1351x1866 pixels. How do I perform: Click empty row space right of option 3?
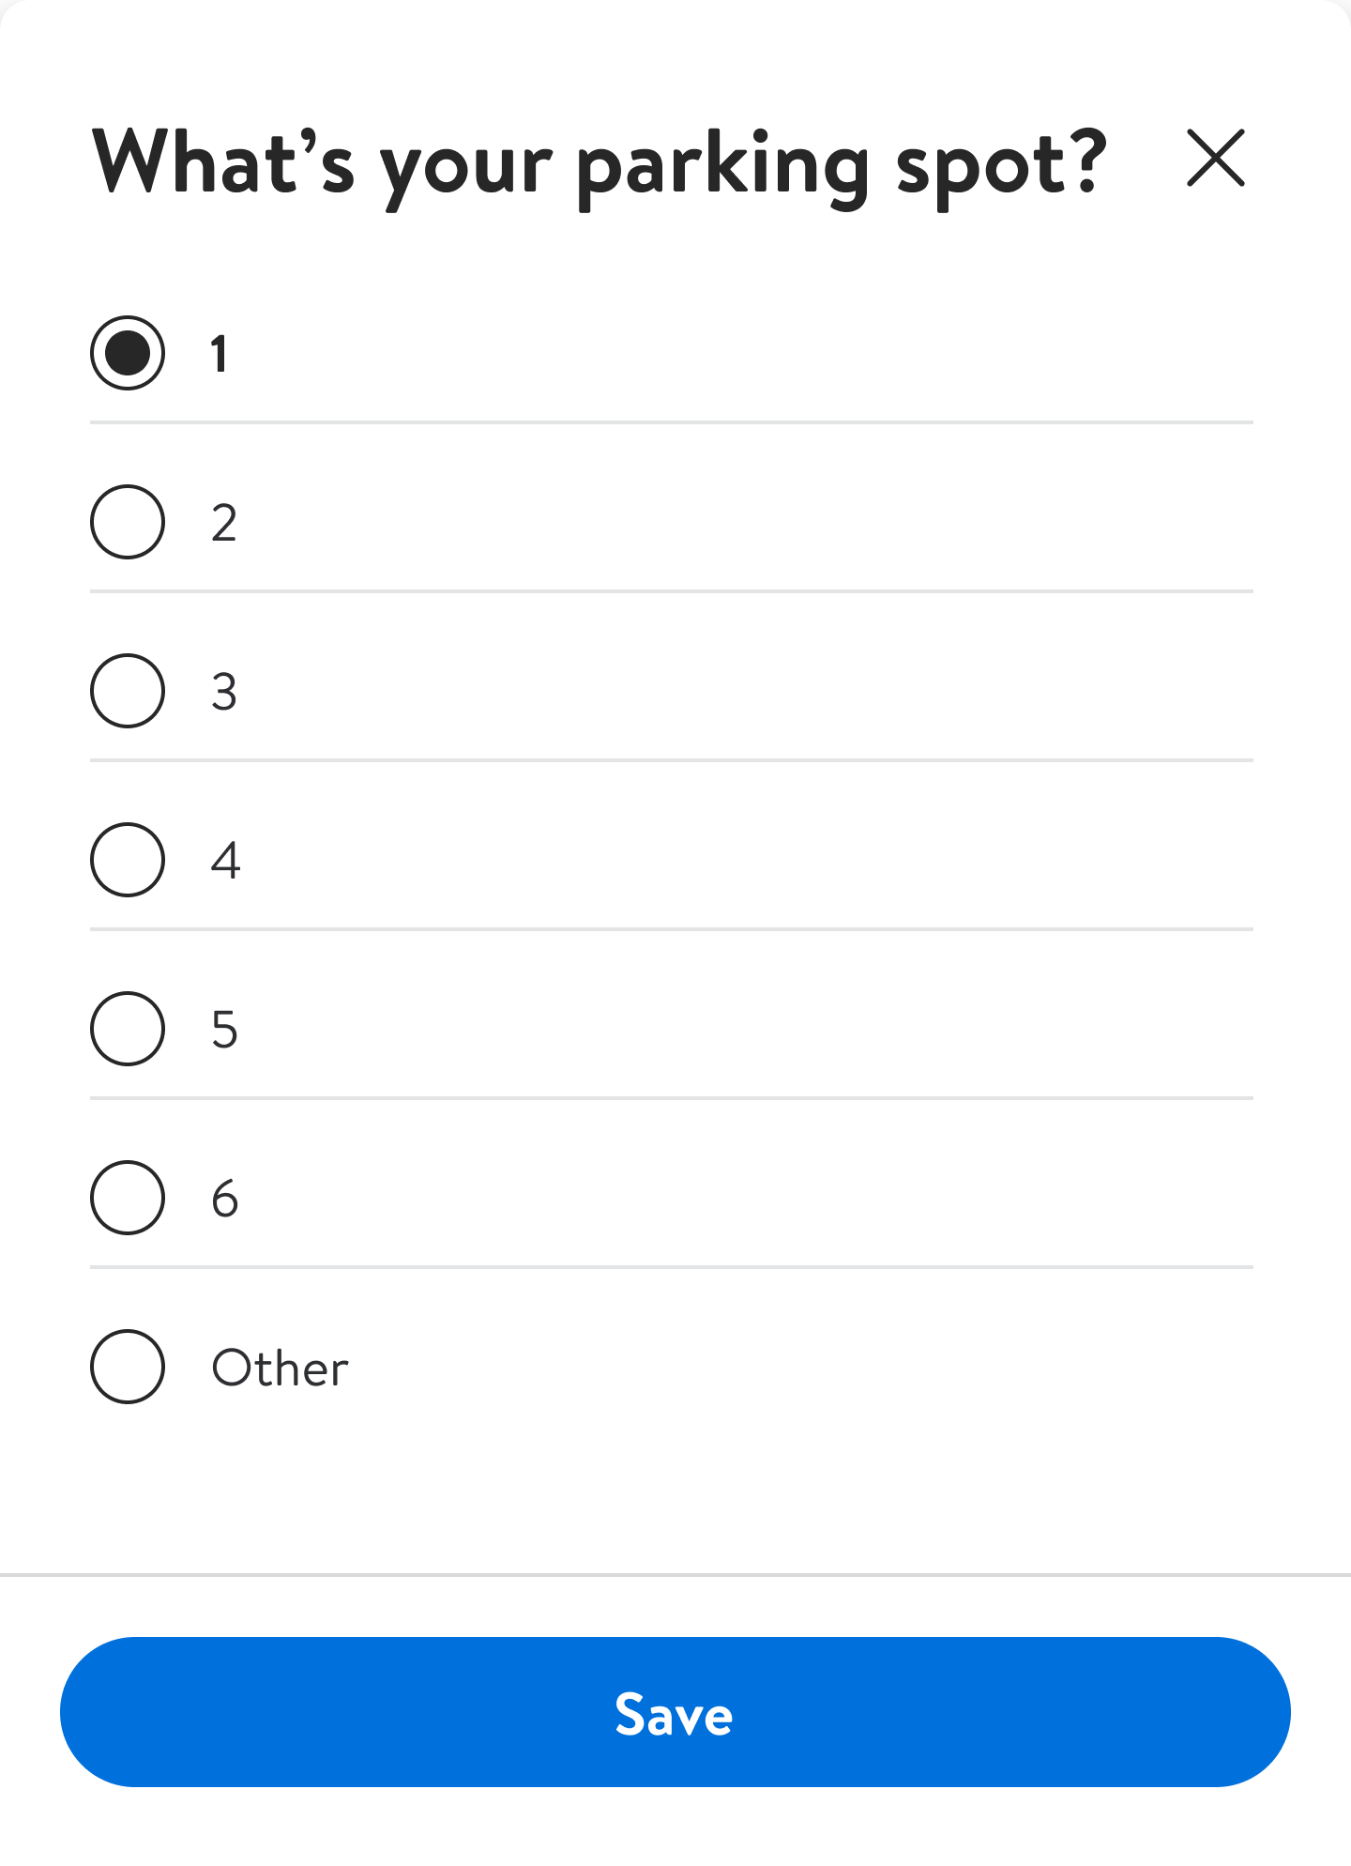point(751,691)
